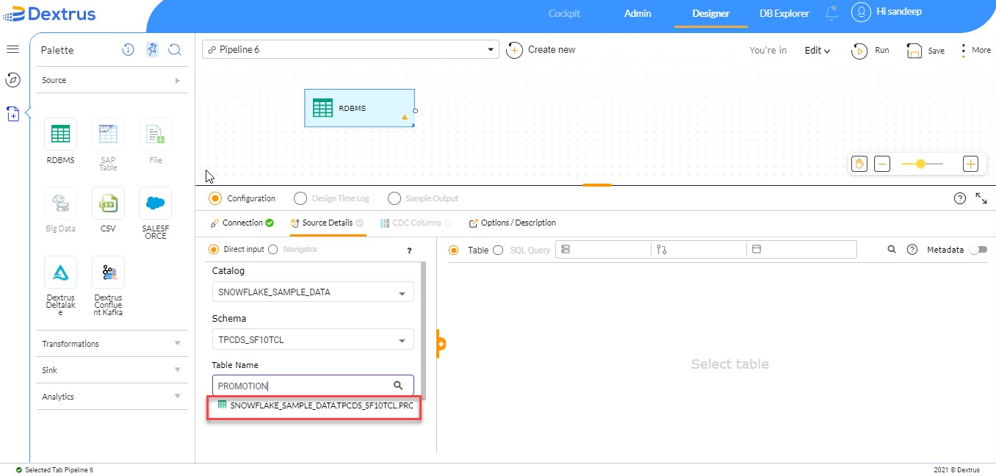The height and width of the screenshot is (476, 996).
Task: Click the Run pipeline icon
Action: click(859, 51)
